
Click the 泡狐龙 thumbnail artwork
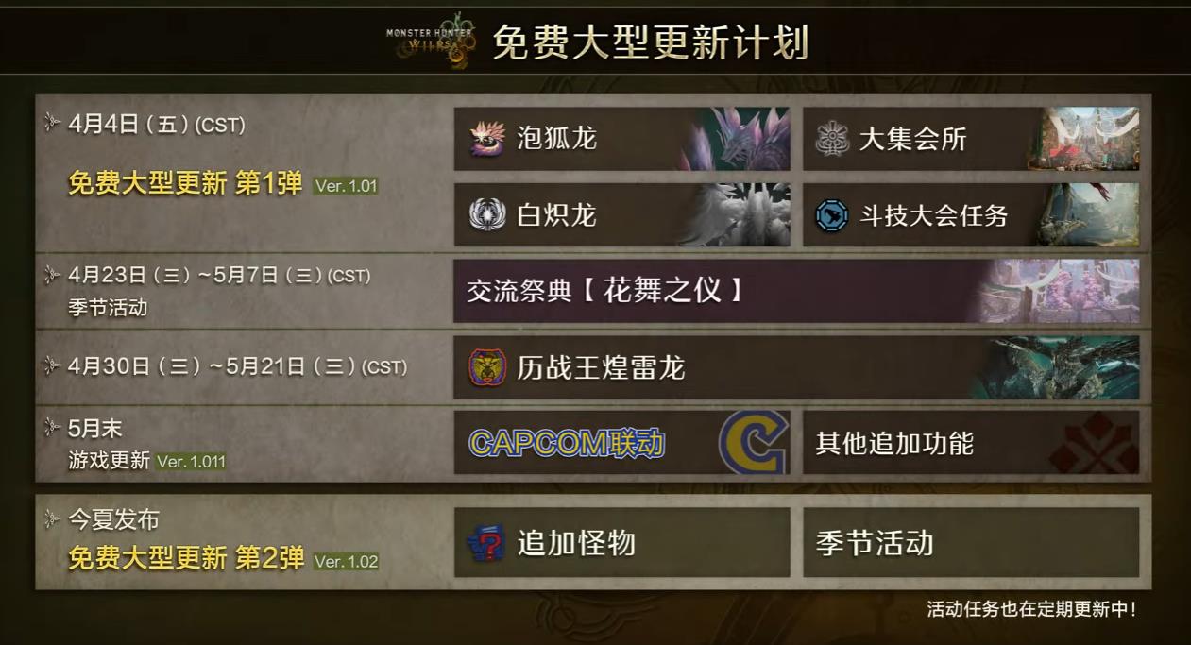(x=743, y=139)
